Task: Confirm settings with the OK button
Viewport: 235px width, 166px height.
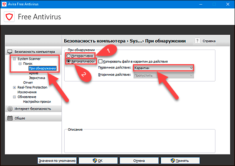Action: [x=98, y=161]
